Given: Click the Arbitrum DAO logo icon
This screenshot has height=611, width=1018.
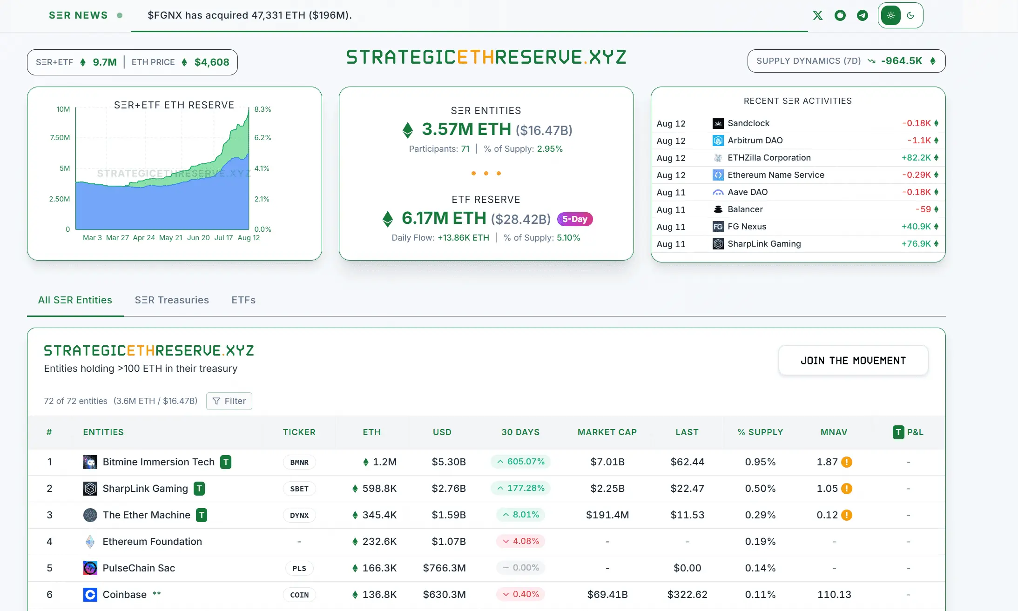Looking at the screenshot, I should 718,141.
